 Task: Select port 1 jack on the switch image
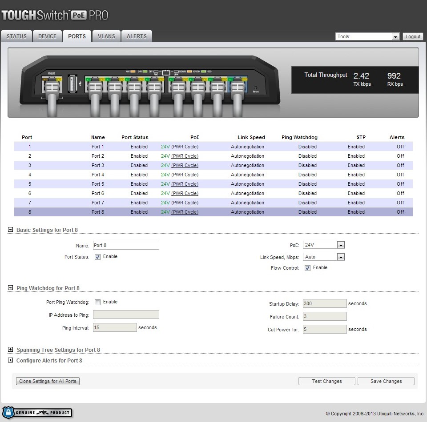95,85
